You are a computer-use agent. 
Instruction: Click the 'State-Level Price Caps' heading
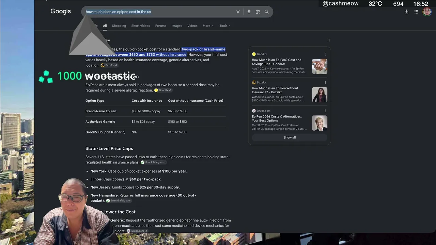109,149
